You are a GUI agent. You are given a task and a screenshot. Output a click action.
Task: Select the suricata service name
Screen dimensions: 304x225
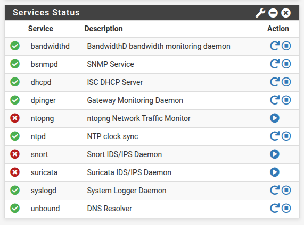44,172
